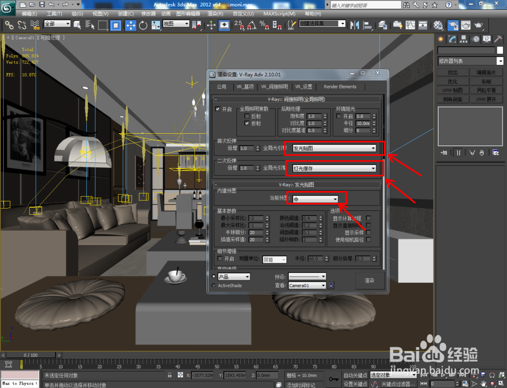Switch to the Render Elements tab
Viewport: 507px width, 388px height.
tap(340, 87)
